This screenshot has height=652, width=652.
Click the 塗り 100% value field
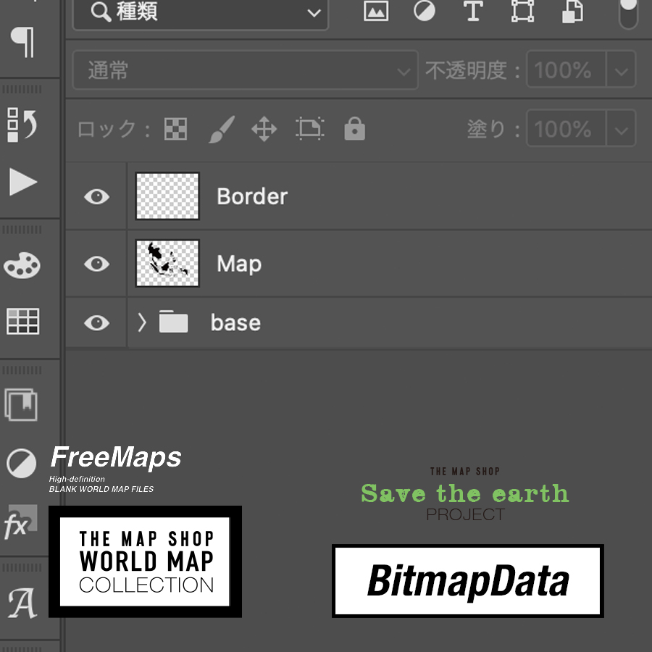tap(567, 128)
